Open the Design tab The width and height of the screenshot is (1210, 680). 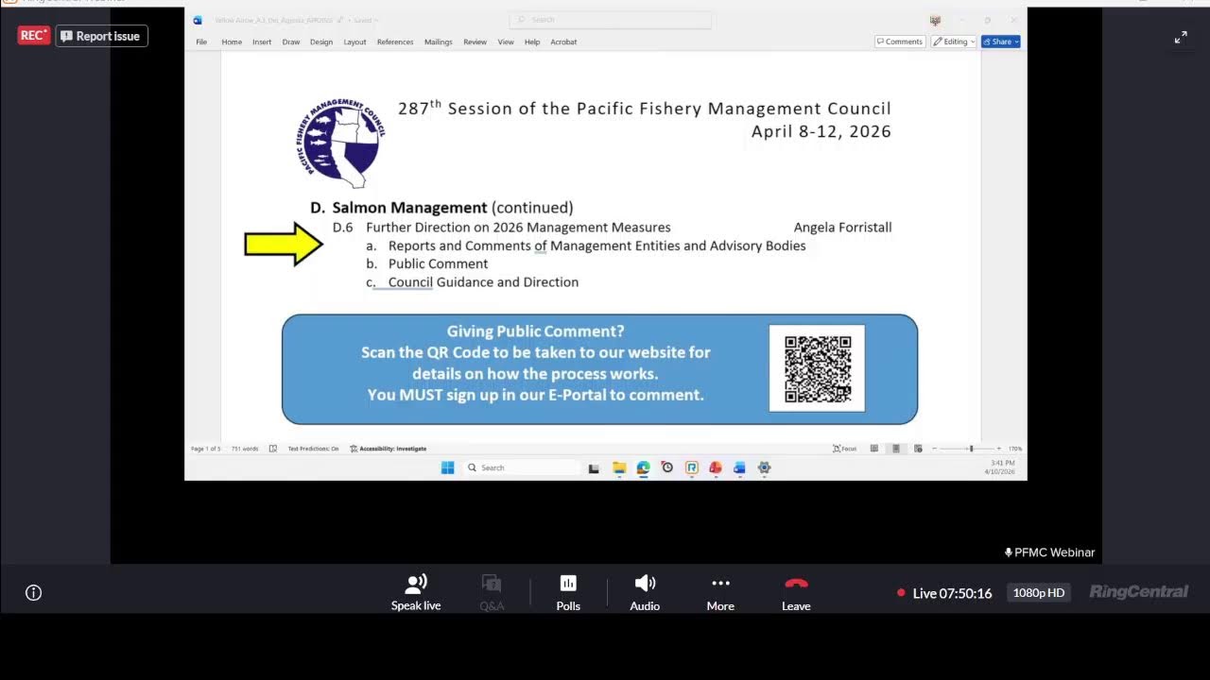[x=321, y=42]
